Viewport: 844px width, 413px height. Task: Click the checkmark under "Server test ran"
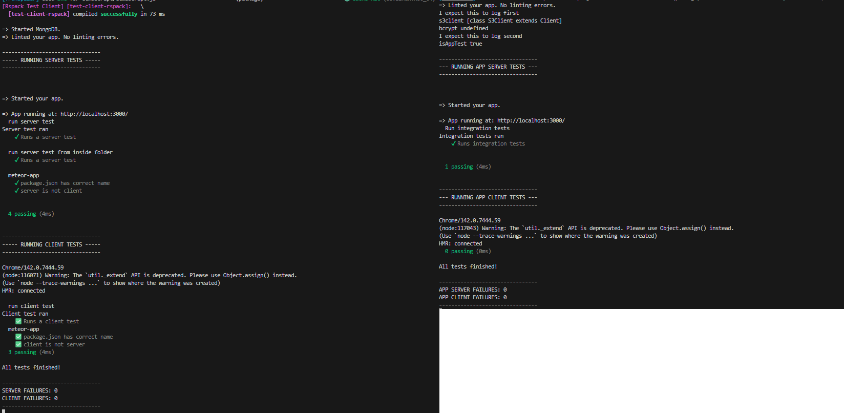(17, 137)
